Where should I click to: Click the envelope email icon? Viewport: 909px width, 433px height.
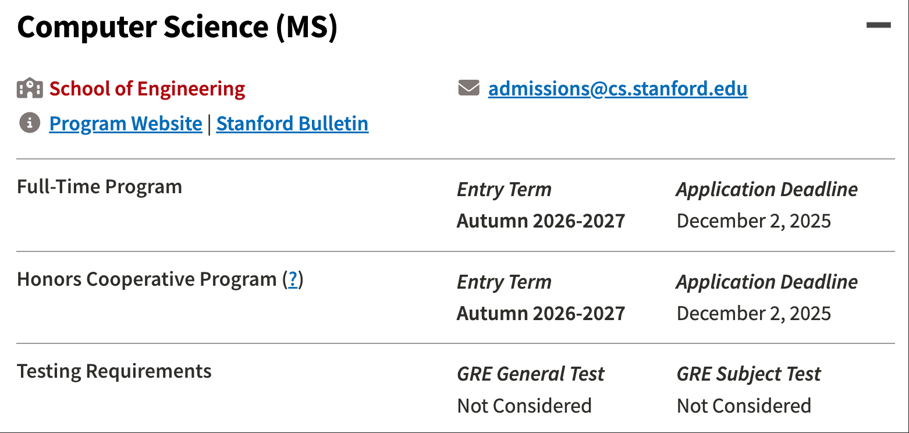click(468, 88)
